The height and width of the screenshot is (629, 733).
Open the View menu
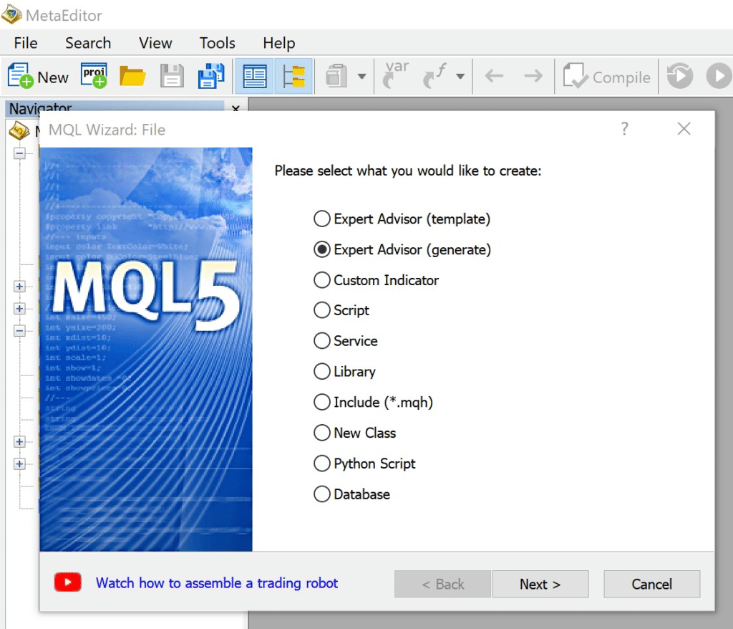[155, 43]
